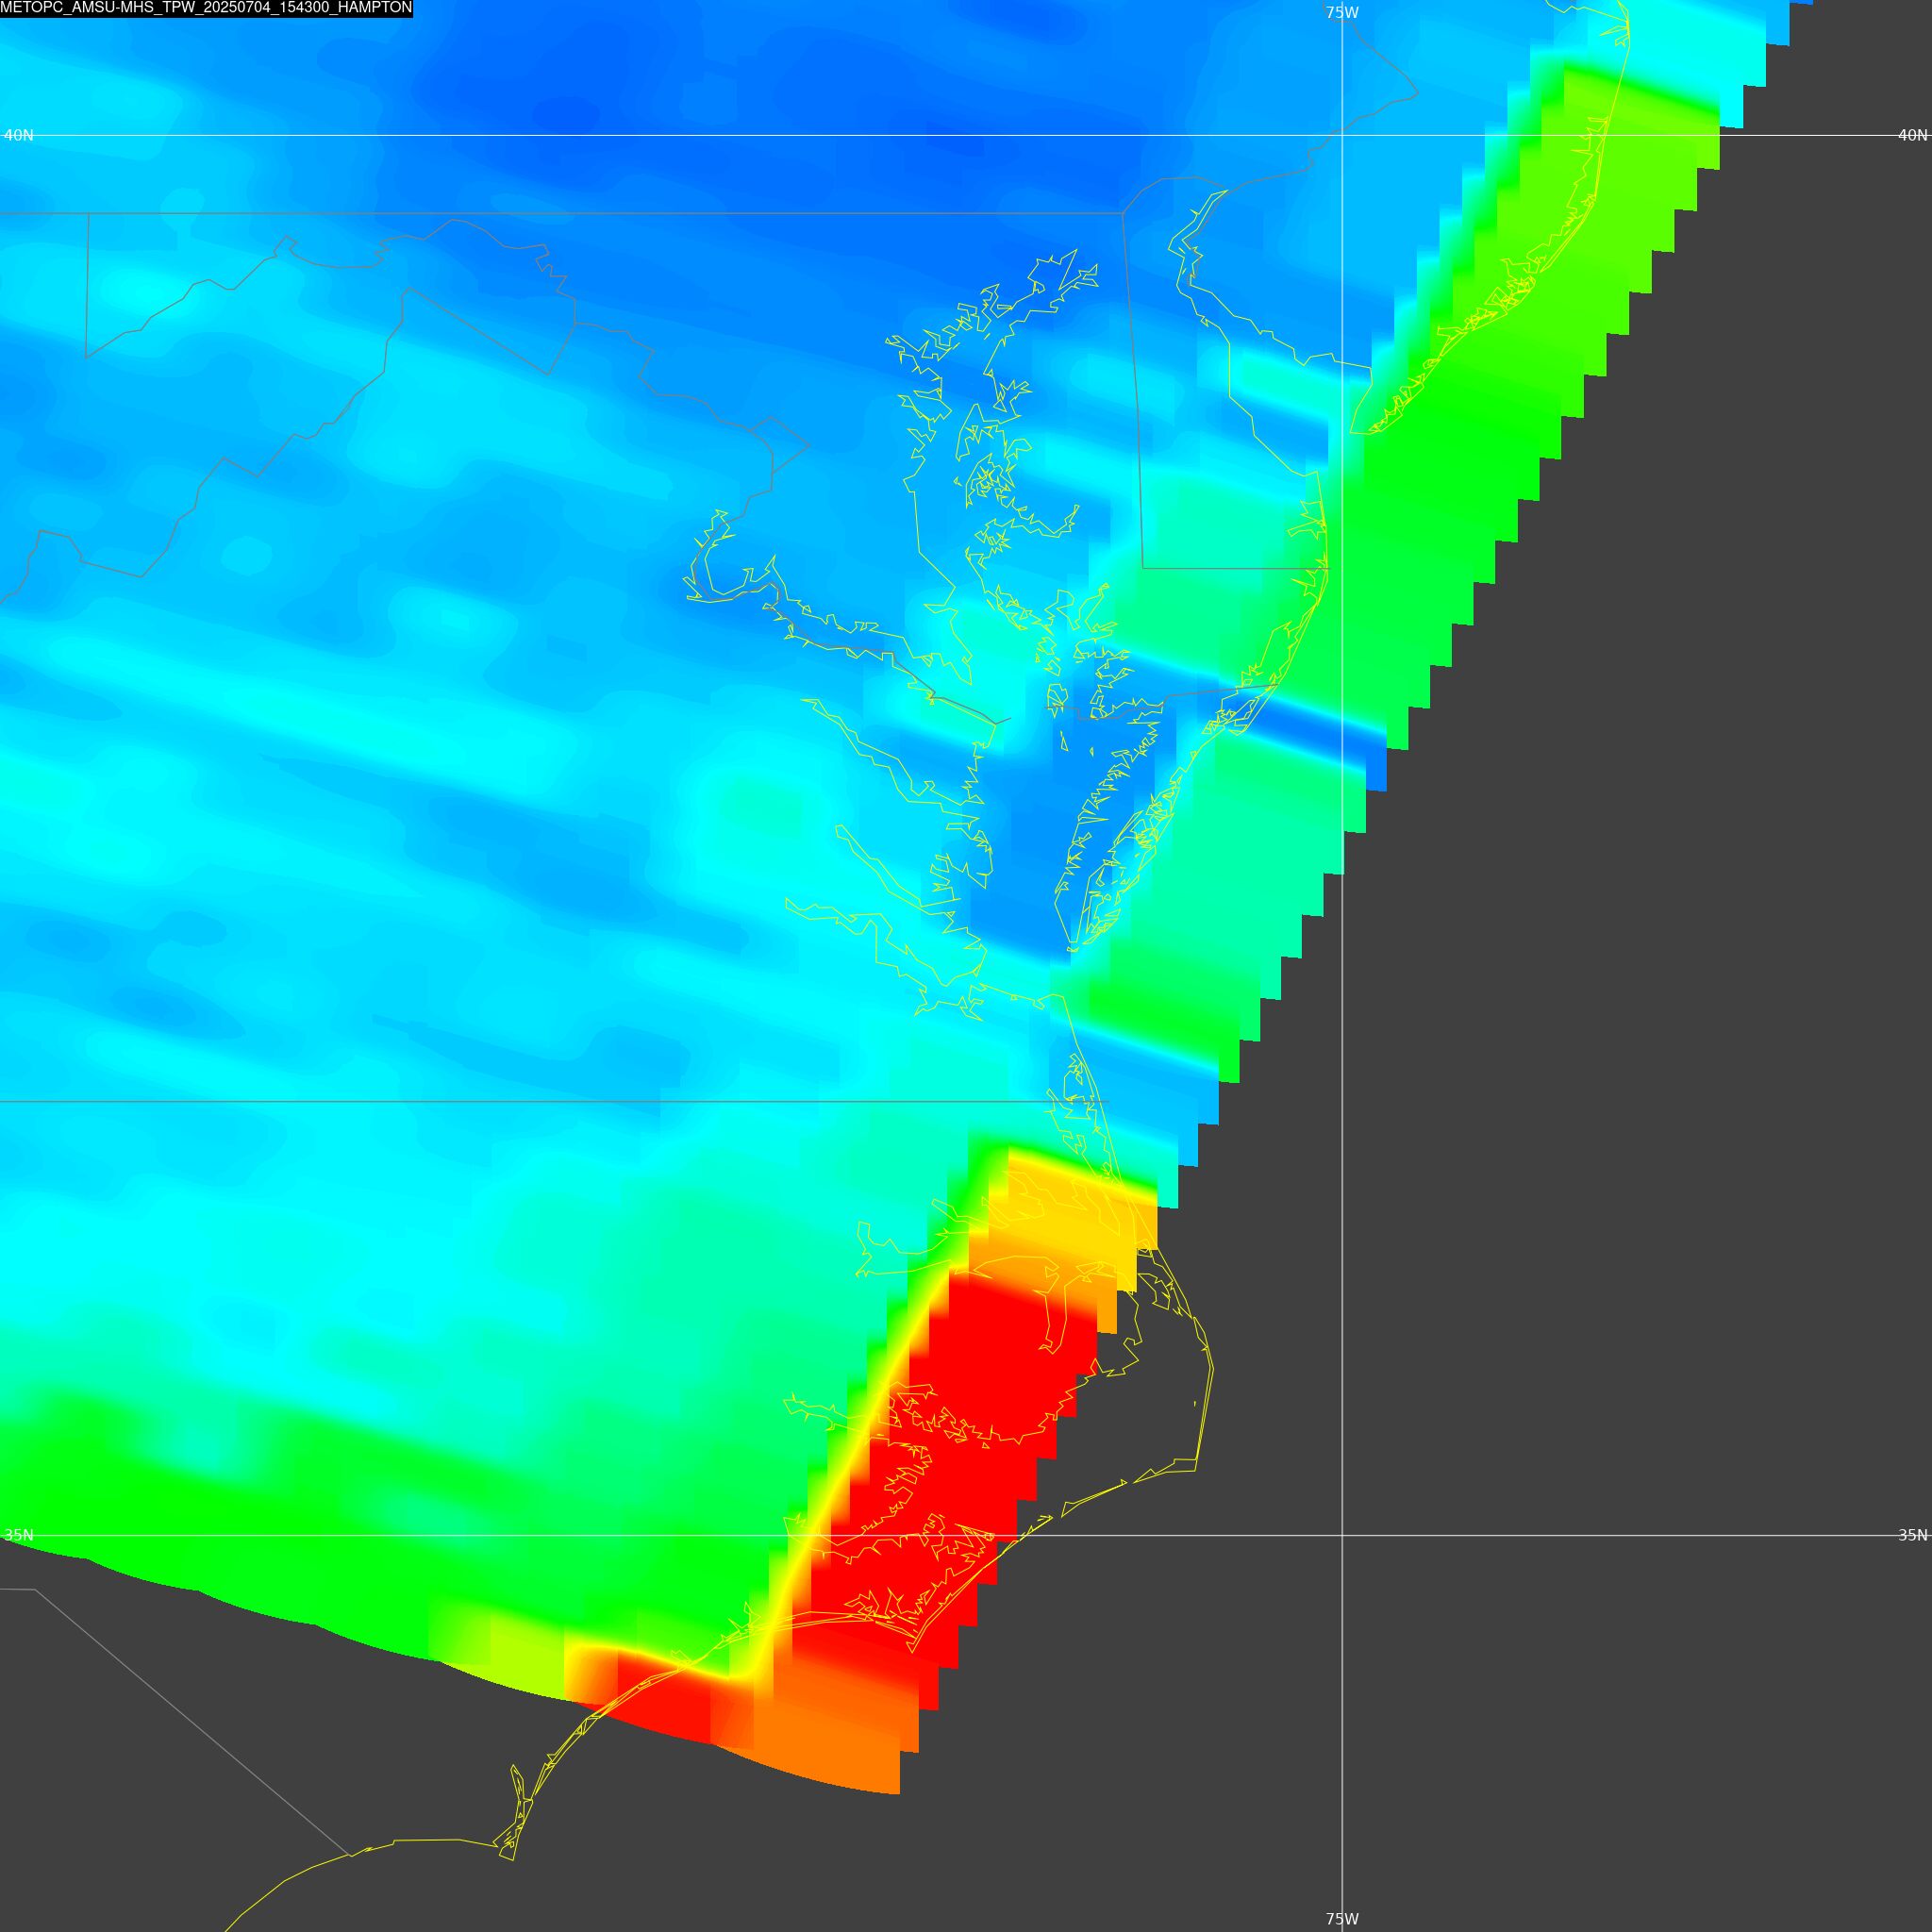Click the 35N label on the right

[x=1912, y=1535]
